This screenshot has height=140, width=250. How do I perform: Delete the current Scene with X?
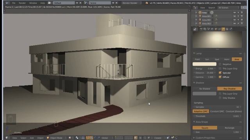[116, 3]
